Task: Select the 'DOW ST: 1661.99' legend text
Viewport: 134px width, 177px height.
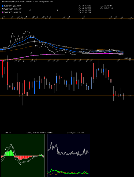Action: tap(12, 6)
